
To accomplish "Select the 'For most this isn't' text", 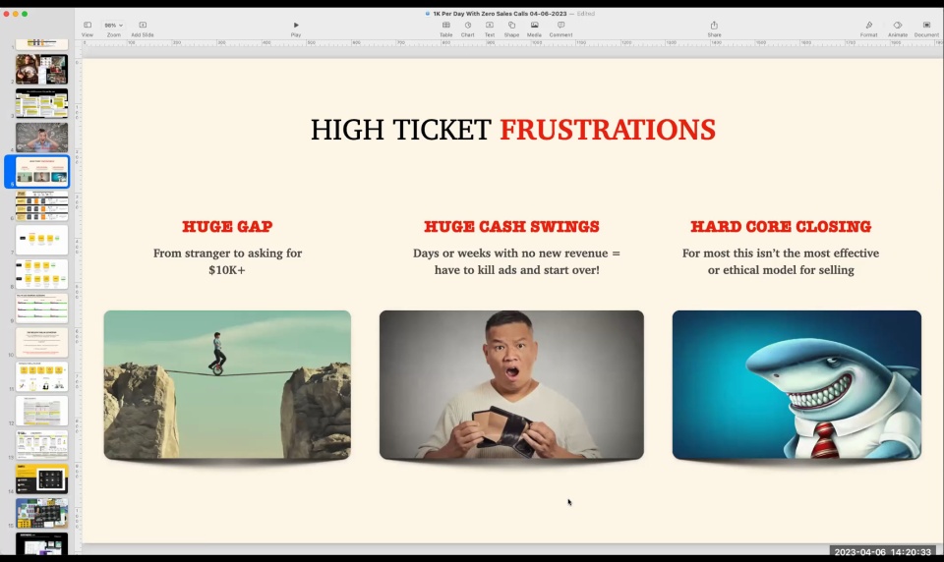I will 781,261.
